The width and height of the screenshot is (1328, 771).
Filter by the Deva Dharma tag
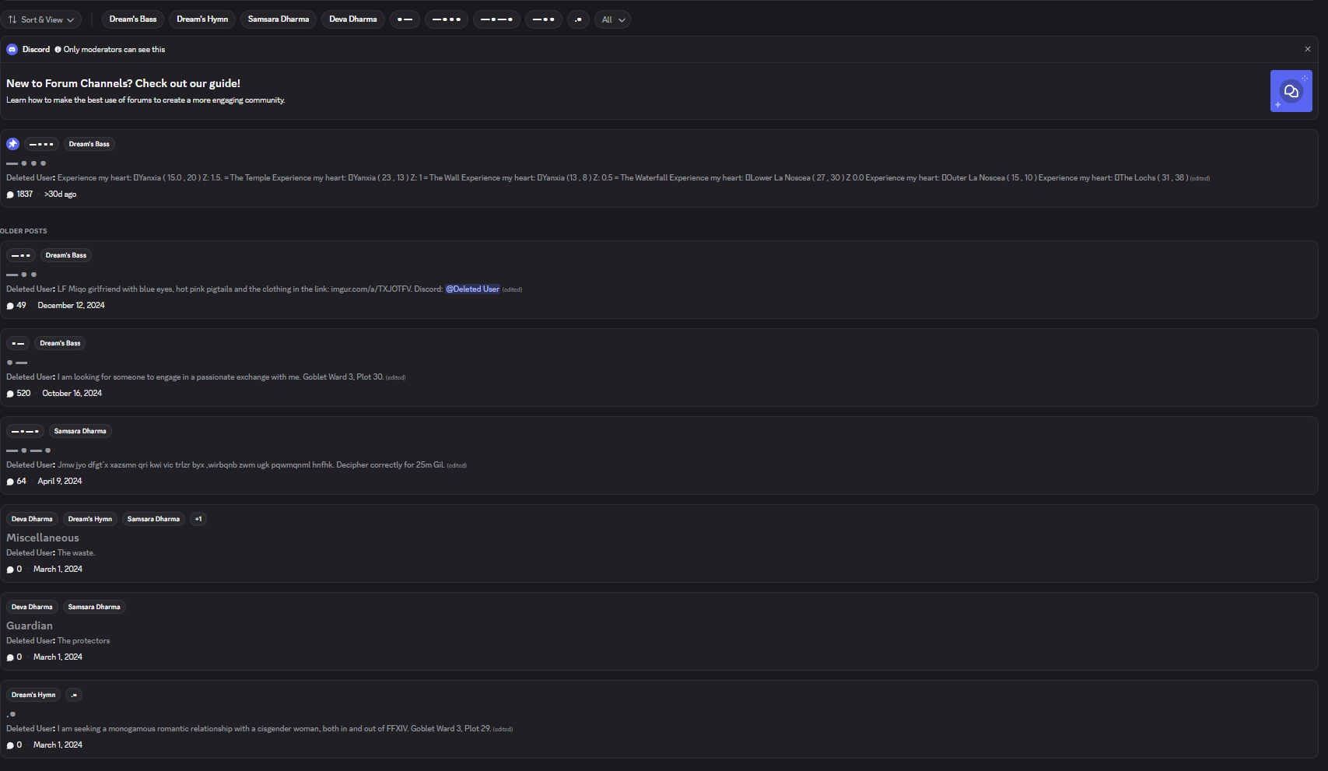353,19
